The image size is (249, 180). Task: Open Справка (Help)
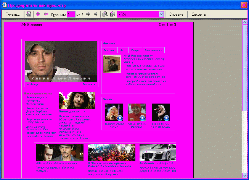(177, 14)
